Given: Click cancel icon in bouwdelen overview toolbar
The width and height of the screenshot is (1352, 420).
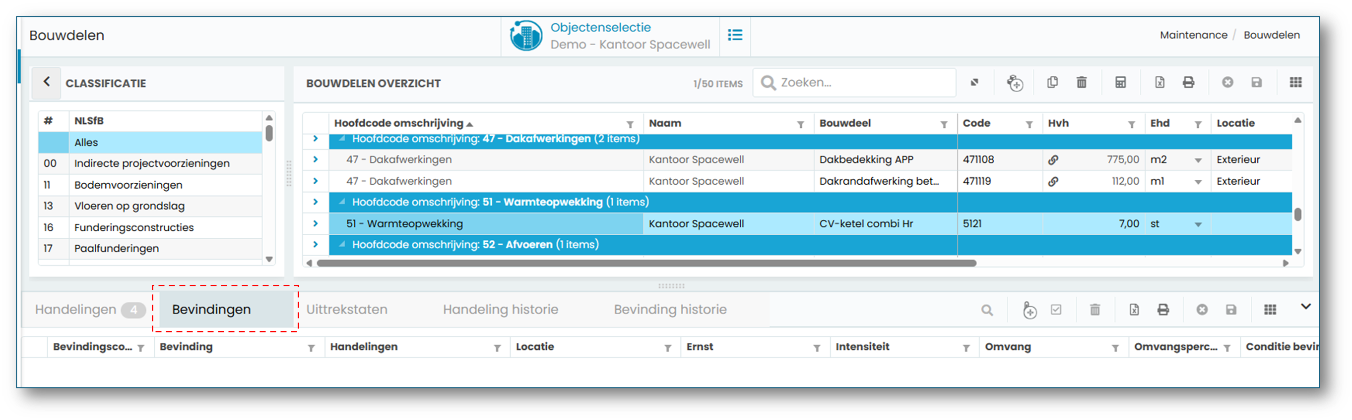Looking at the screenshot, I should click(x=1227, y=82).
